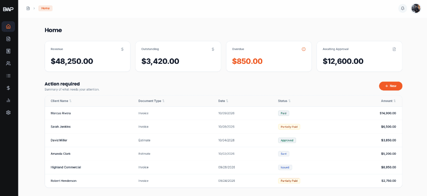Open Highland Commercial row

224,167
